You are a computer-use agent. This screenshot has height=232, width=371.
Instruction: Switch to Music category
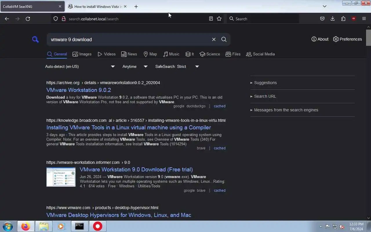[x=171, y=54]
